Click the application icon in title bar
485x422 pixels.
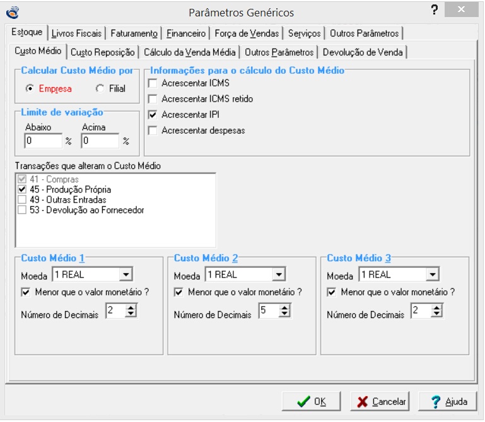[x=13, y=13]
